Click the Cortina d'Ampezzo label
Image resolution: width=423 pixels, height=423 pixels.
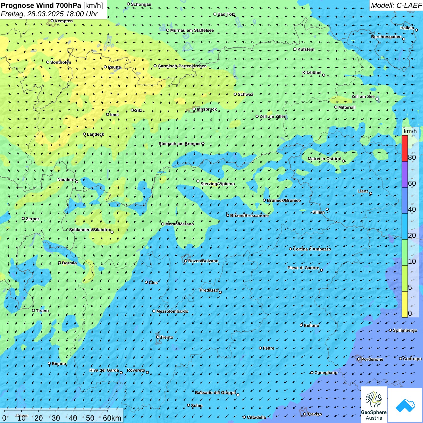coord(312,249)
